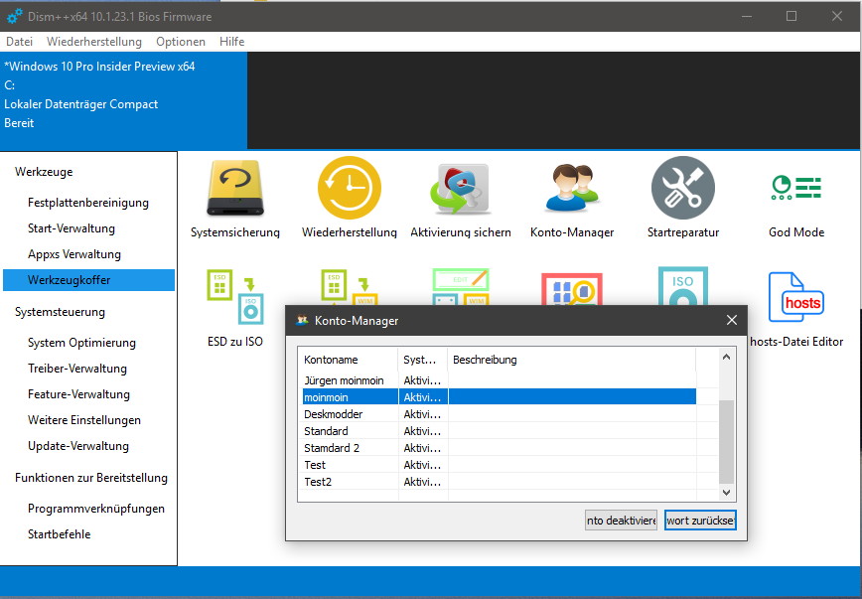The width and height of the screenshot is (862, 599).
Task: Click the Konto-Manager dialog title icon
Action: (302, 320)
